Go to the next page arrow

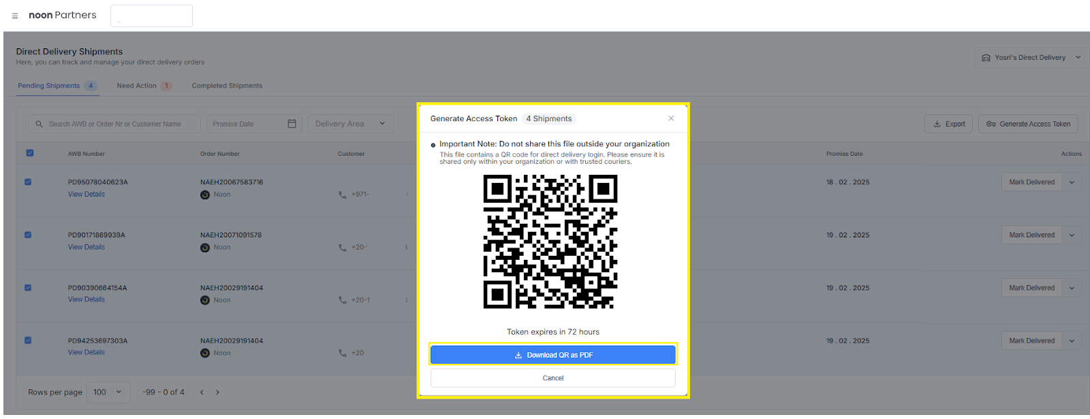(x=217, y=392)
